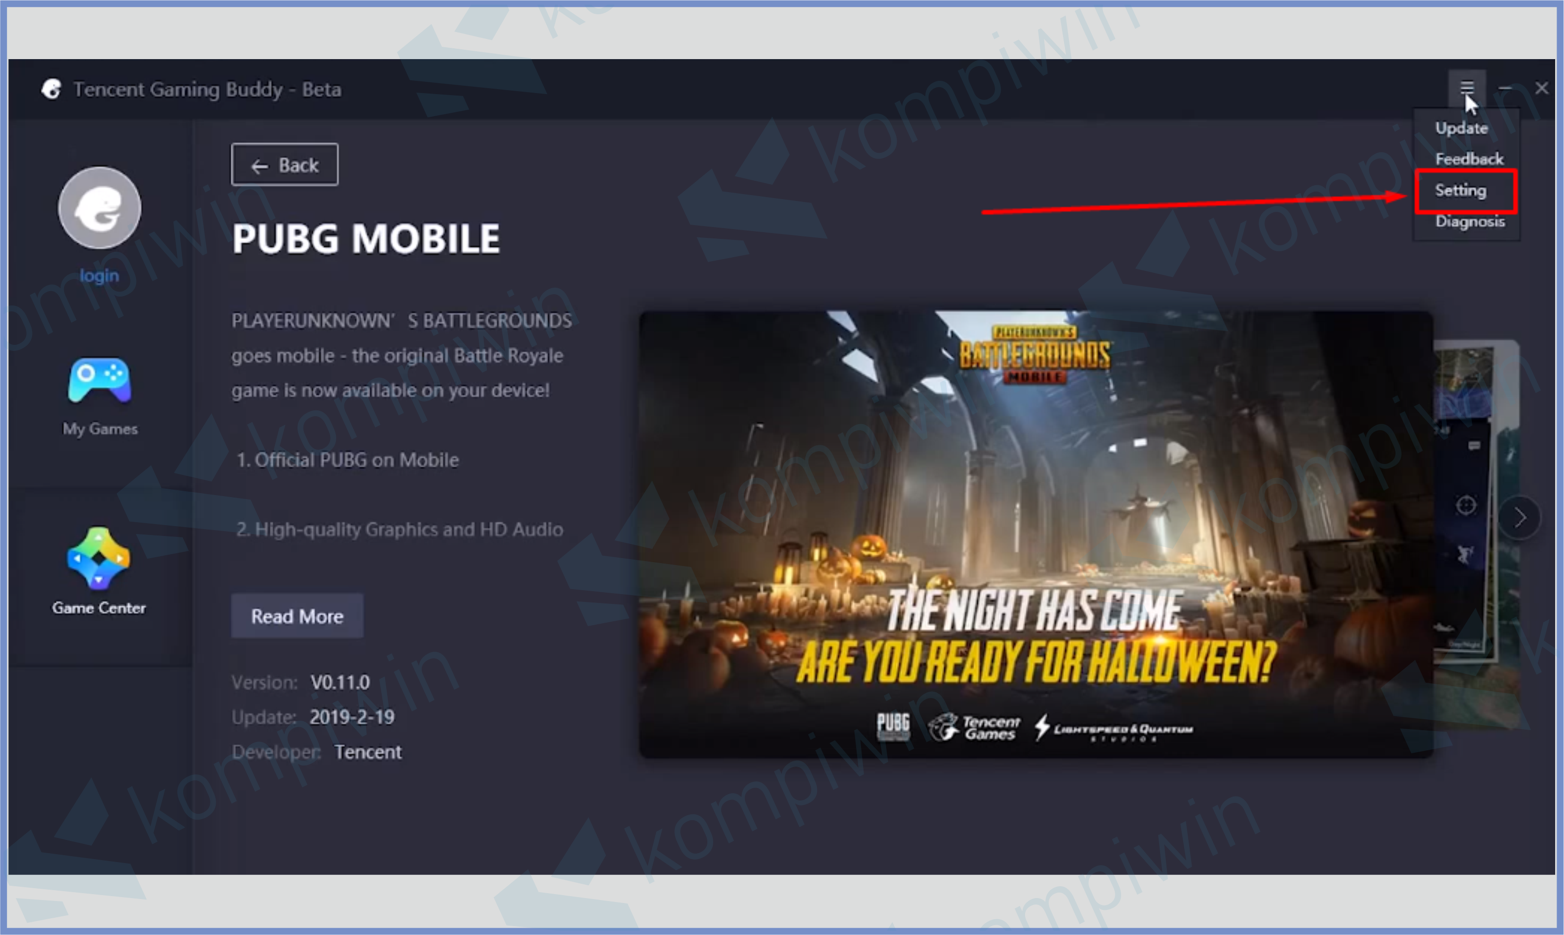The width and height of the screenshot is (1564, 935).
Task: Click the Game Center label
Action: click(x=99, y=608)
